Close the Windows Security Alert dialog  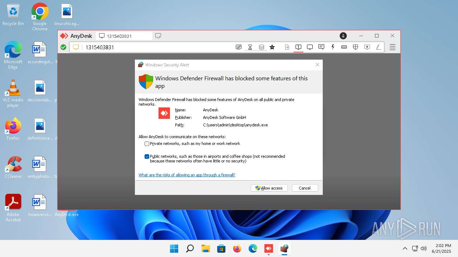click(x=317, y=65)
